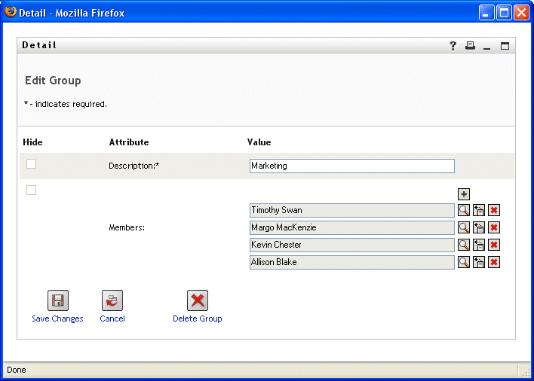534x381 pixels.
Task: Click the Cancel text link
Action: tap(112, 319)
